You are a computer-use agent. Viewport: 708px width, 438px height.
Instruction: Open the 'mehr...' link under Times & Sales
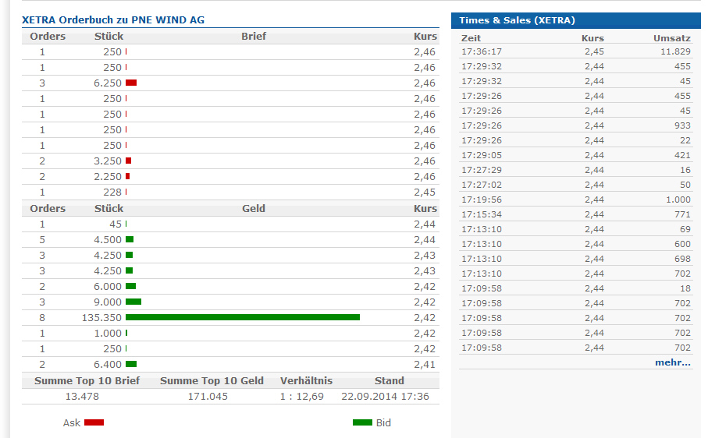click(x=673, y=362)
